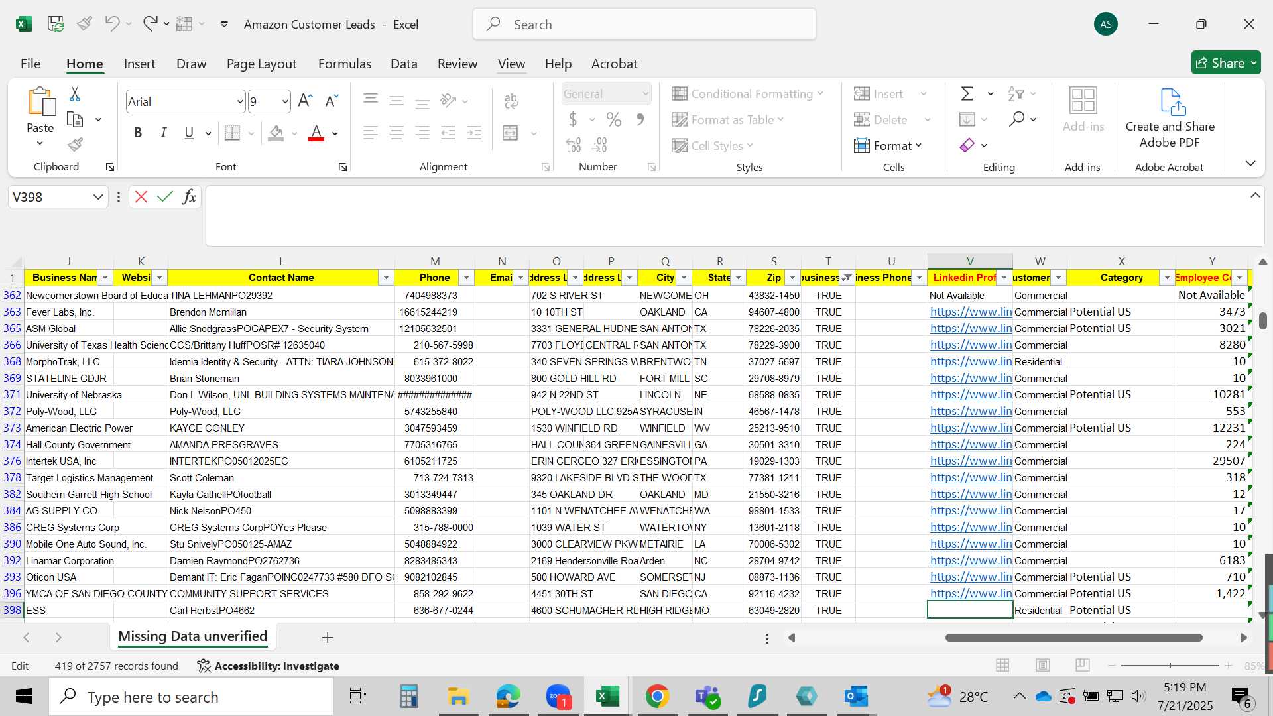Cancel the cell entry with X icon
1273x716 pixels.
(x=141, y=196)
